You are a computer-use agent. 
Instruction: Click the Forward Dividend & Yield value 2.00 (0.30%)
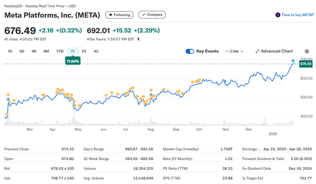tap(301, 159)
